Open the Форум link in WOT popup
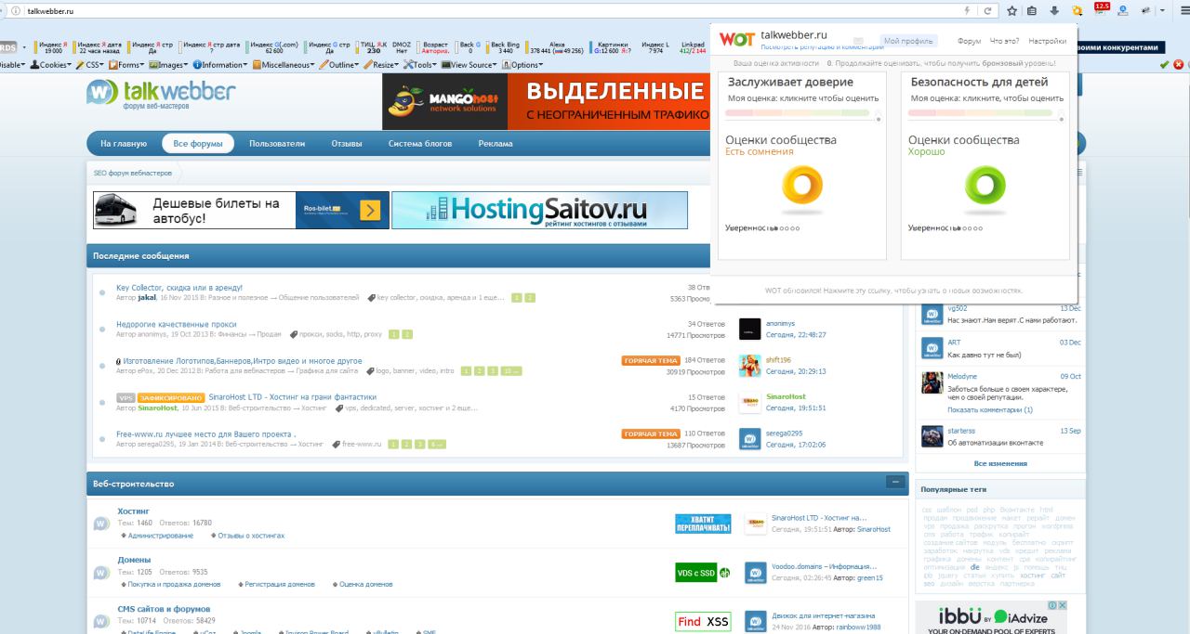This screenshot has height=634, width=1190. coord(969,41)
